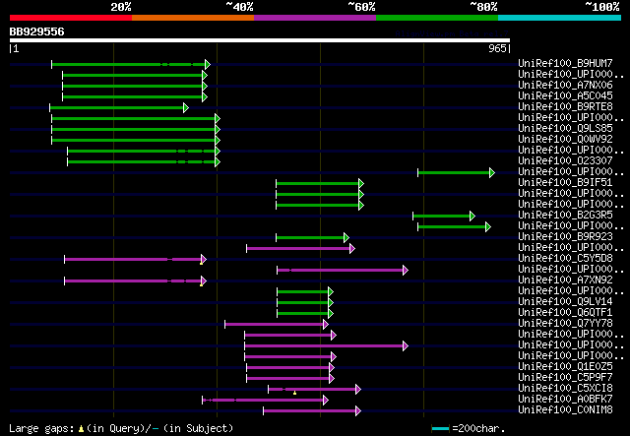The height and width of the screenshot is (436, 630).
Task: Open the UniRef100_Q9LS85 hit label
Action: (565, 128)
